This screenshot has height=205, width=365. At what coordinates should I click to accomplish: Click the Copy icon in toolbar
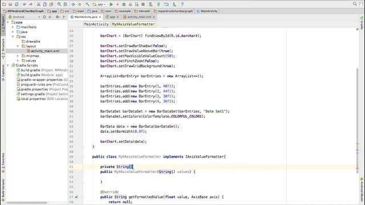[45, 4]
